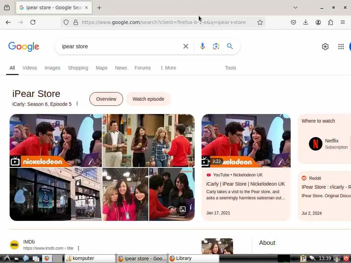Click the forward navigation arrow
Viewport: 351px width, 263px height.
[21, 22]
